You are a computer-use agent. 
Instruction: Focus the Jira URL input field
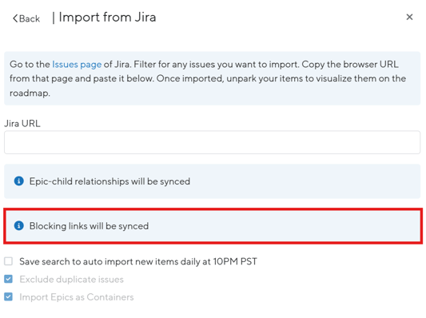212,142
